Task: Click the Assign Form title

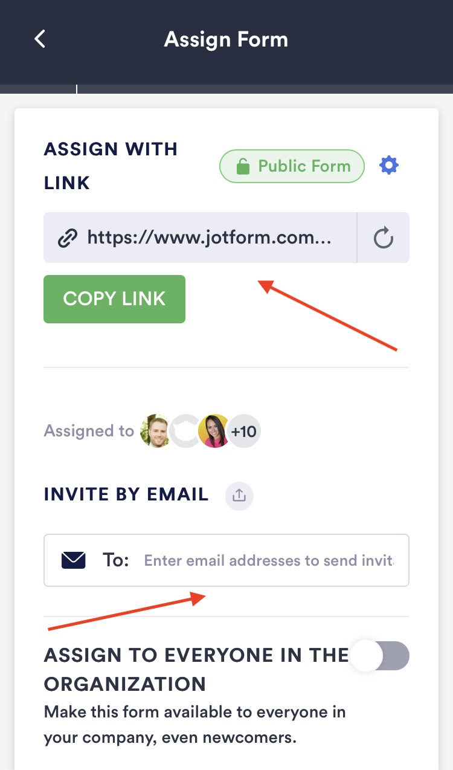Action: click(226, 40)
